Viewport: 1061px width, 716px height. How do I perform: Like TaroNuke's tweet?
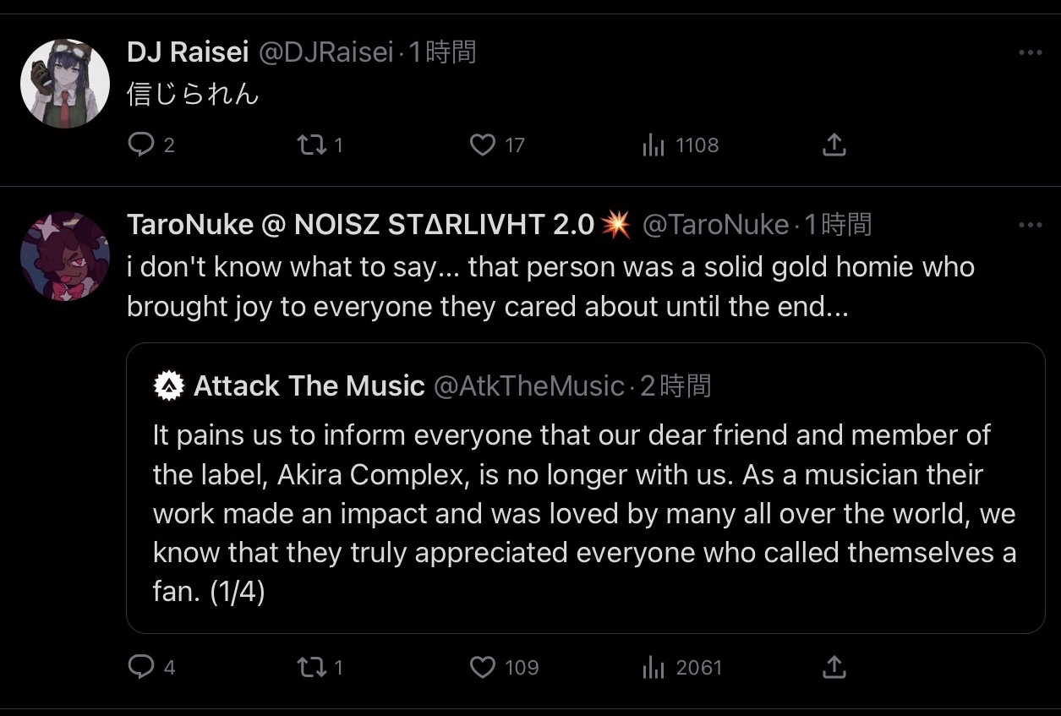point(482,668)
